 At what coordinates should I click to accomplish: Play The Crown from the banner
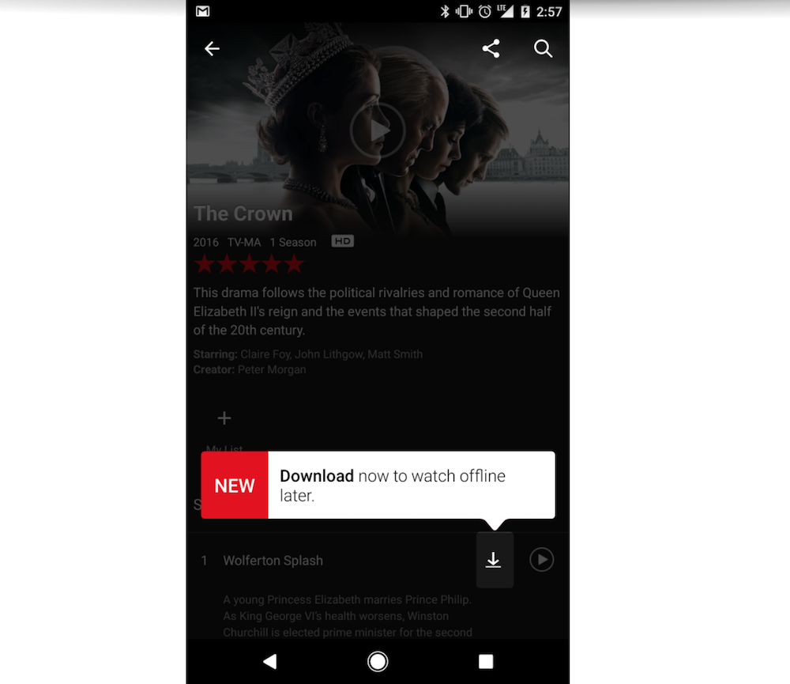point(378,130)
